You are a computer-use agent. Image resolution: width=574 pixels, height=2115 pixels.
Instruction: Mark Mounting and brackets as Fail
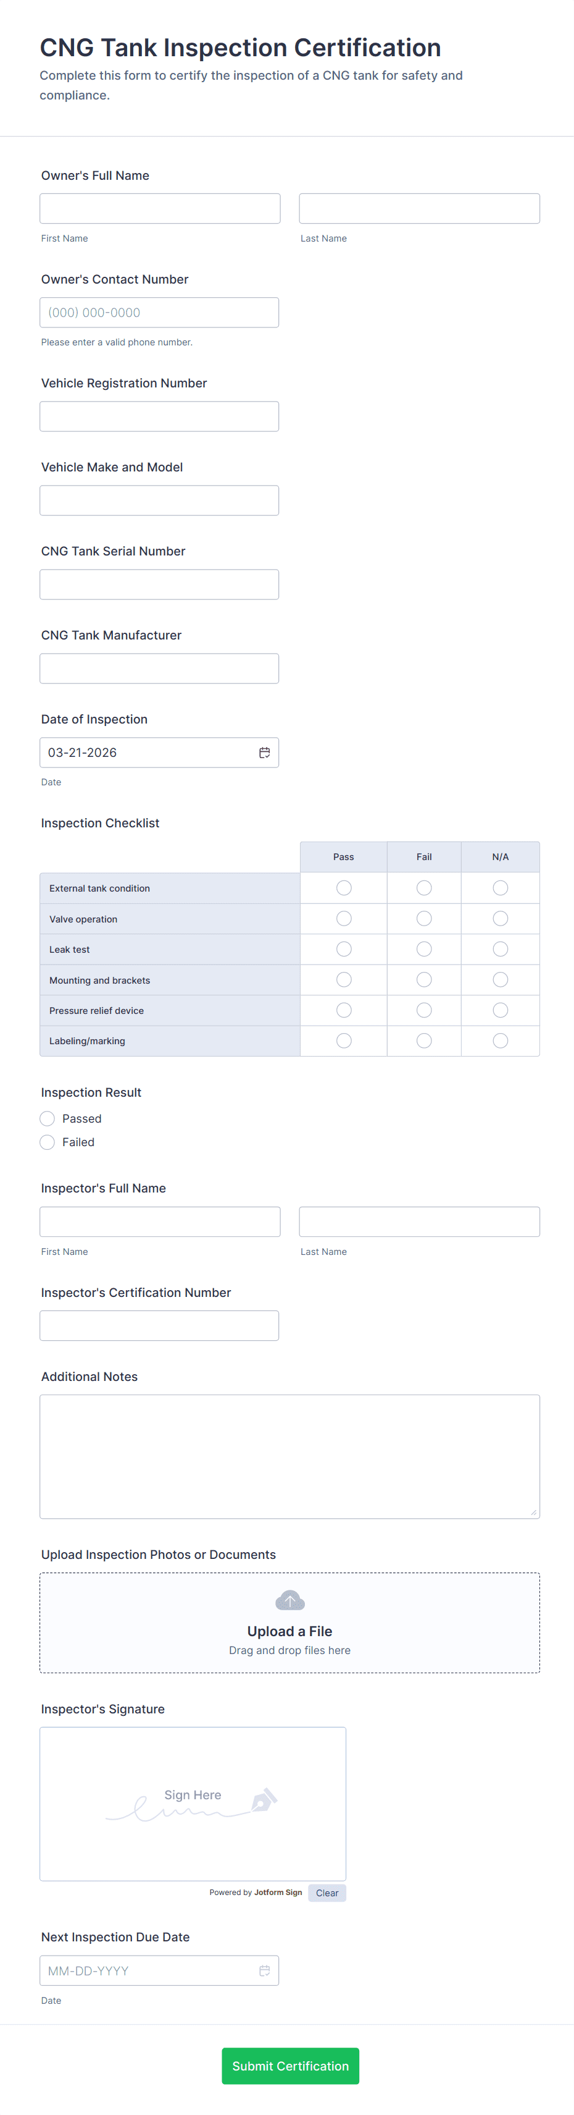click(424, 979)
